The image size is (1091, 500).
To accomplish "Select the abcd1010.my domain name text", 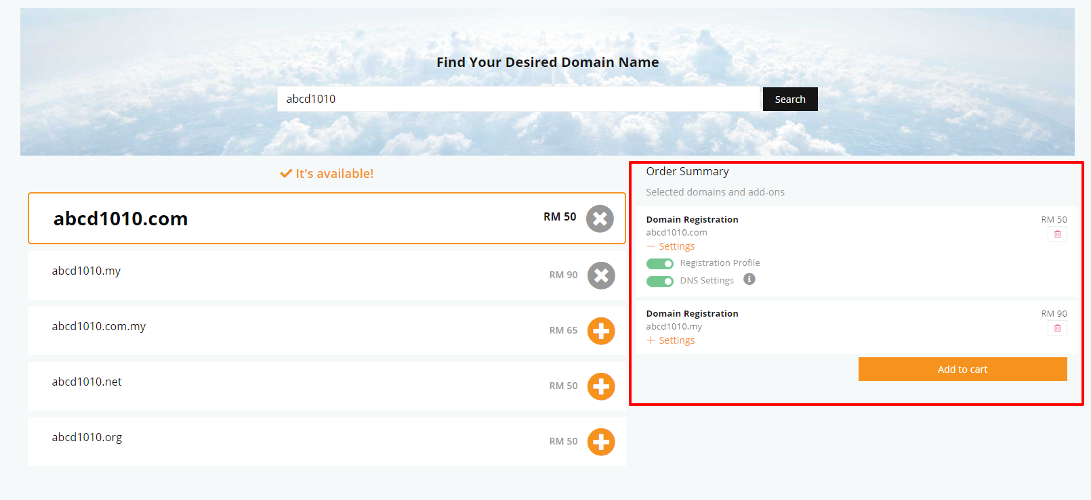I will (x=86, y=271).
